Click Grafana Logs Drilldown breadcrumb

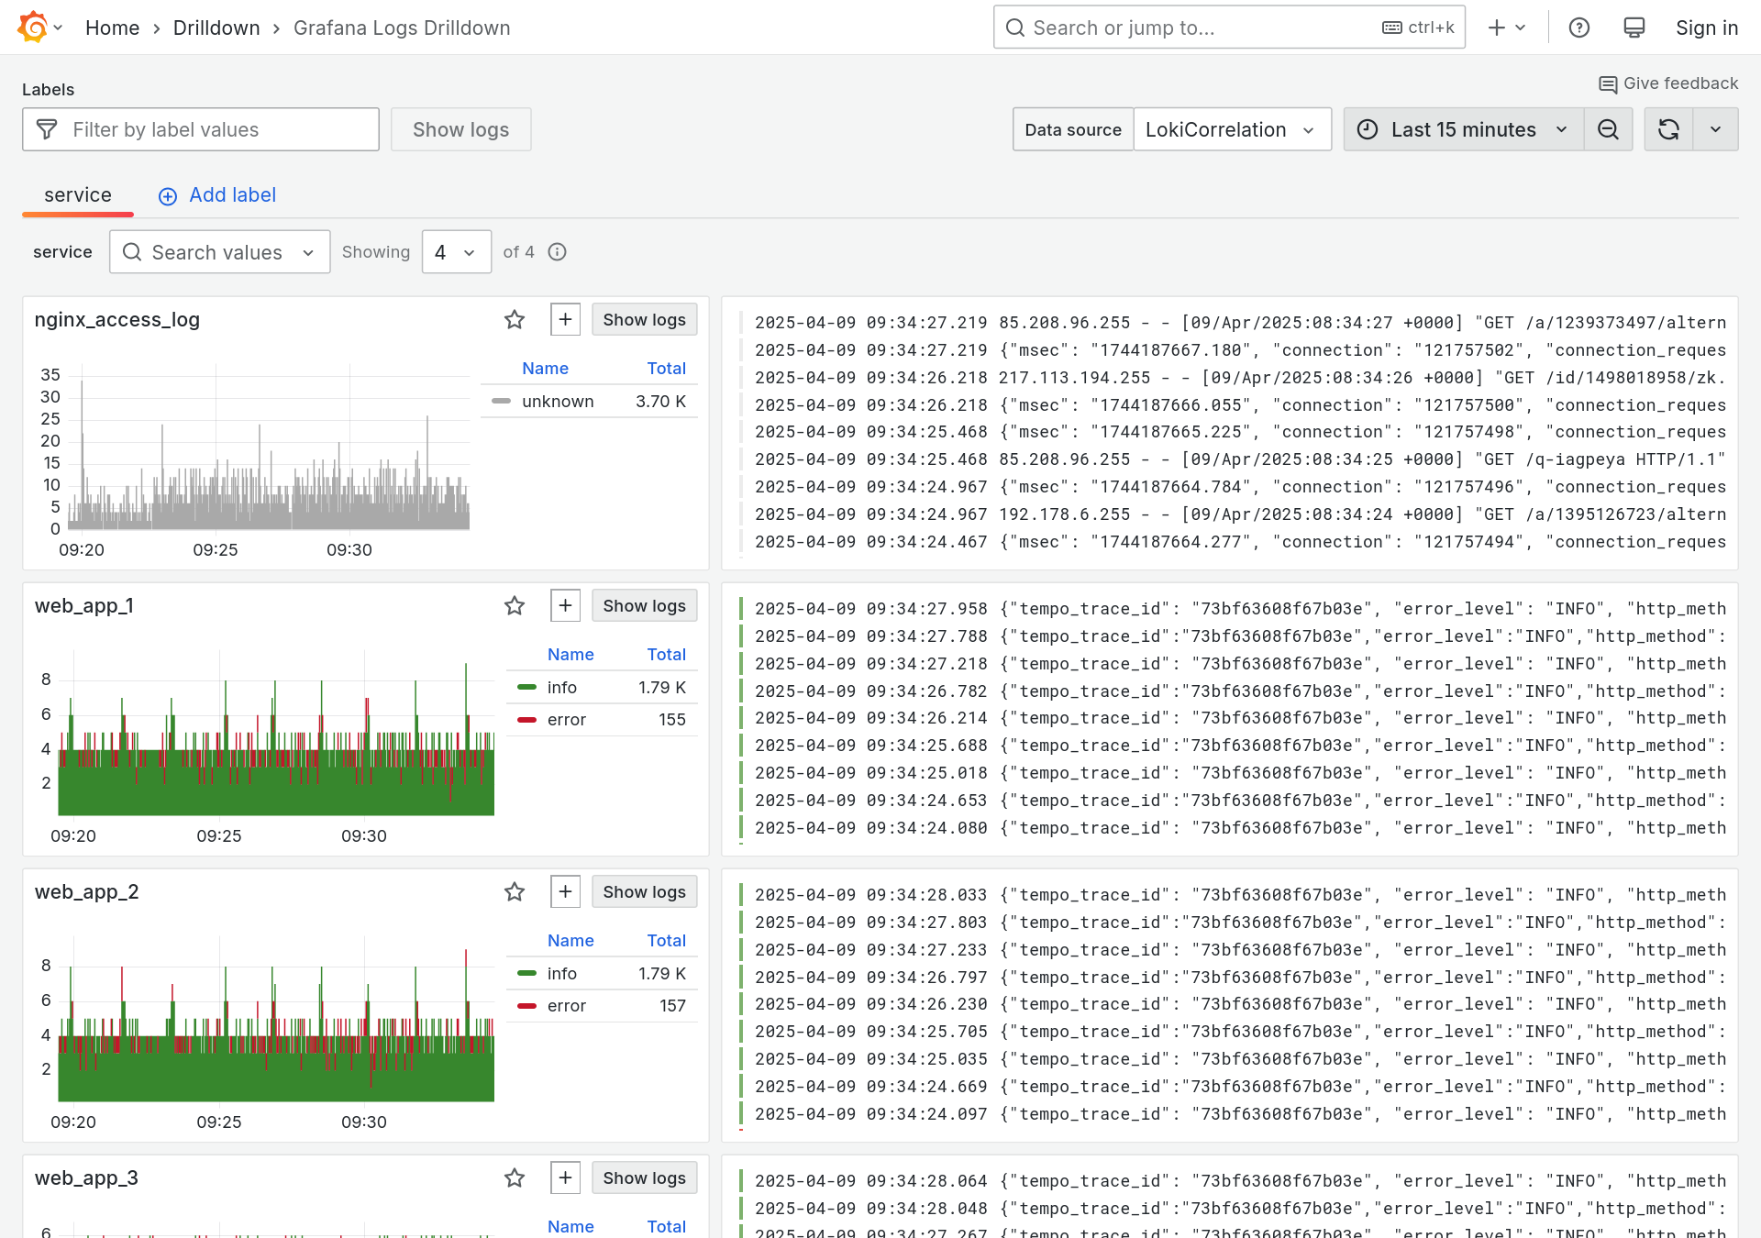(x=402, y=28)
